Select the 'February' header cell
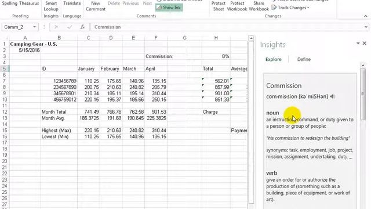The width and height of the screenshot is (371, 209). 111,69
